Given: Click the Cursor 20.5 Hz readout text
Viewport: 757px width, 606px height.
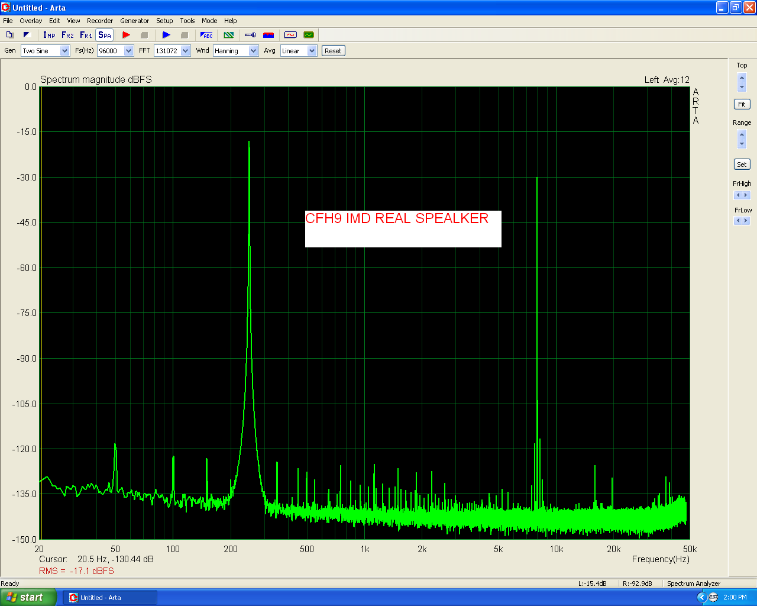Looking at the screenshot, I should pos(96,559).
